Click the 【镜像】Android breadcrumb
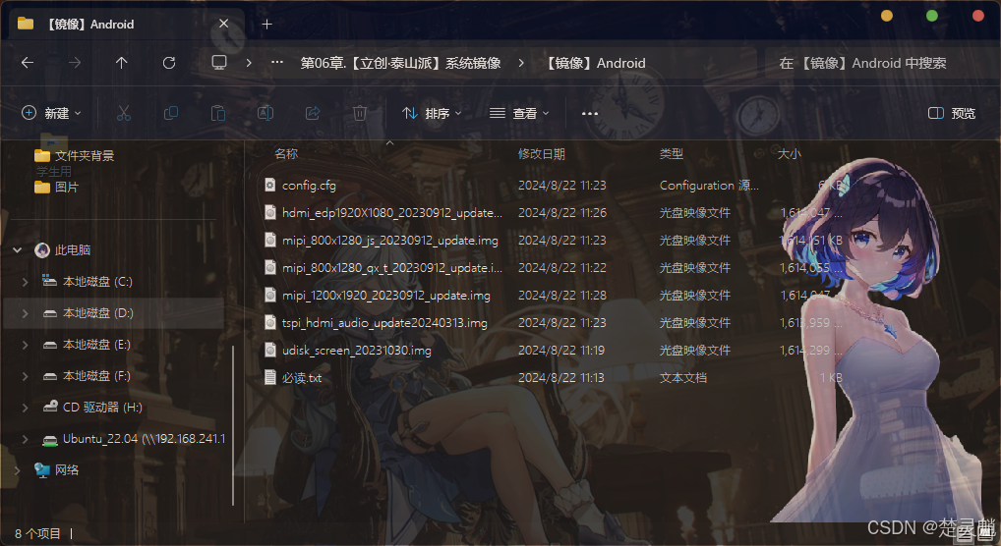 point(593,63)
